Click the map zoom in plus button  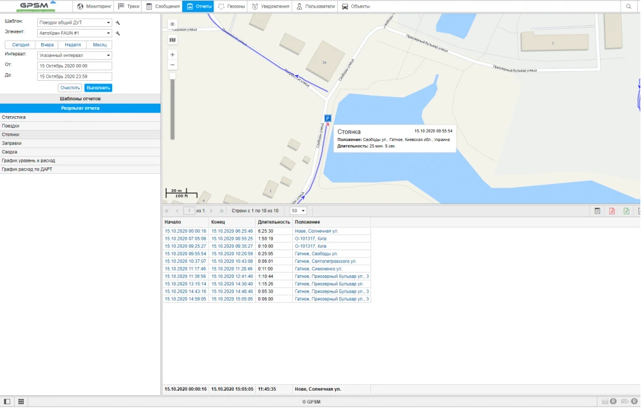click(x=172, y=55)
